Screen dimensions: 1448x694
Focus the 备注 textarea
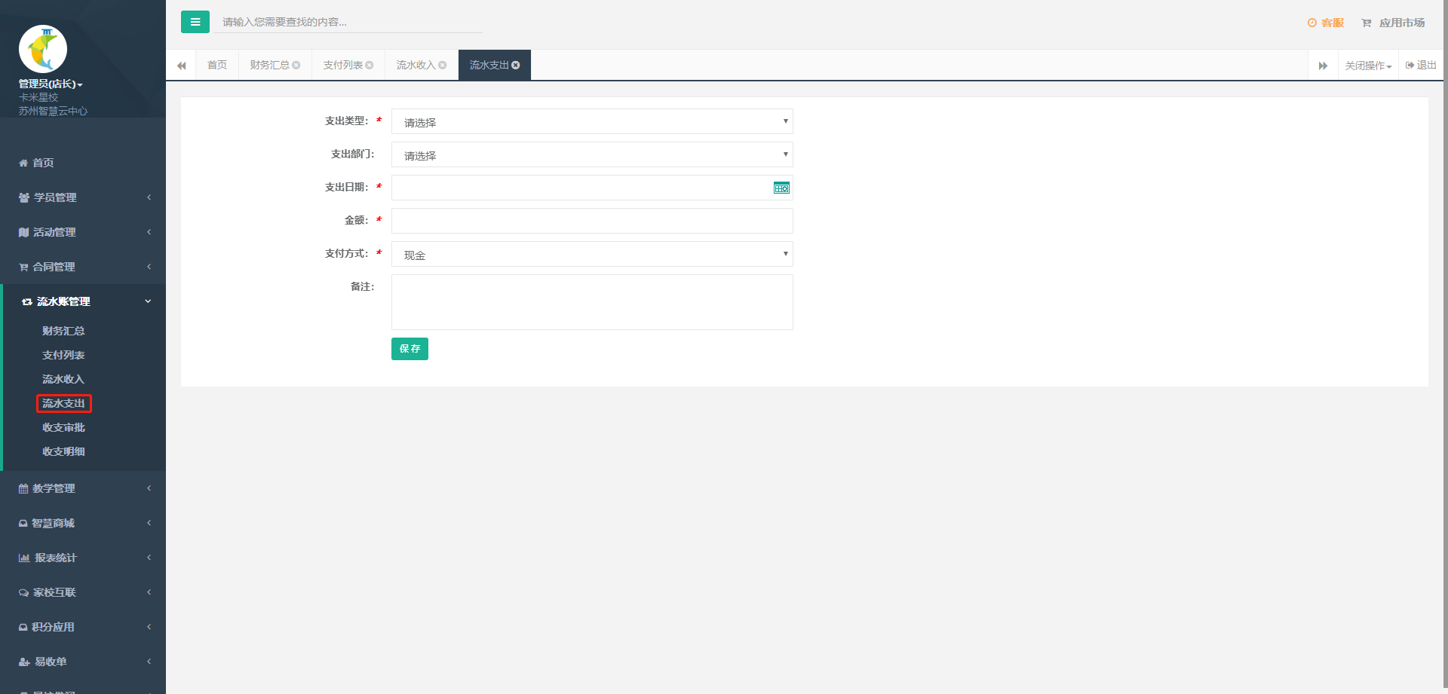click(x=592, y=302)
